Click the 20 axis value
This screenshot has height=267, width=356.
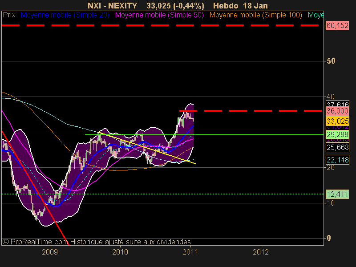point(331,168)
